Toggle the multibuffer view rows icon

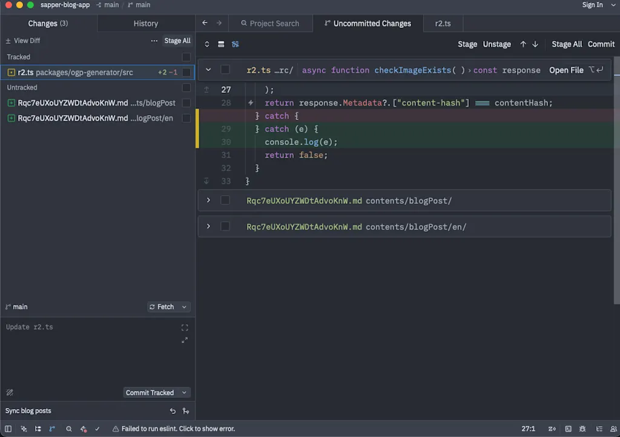tap(221, 44)
